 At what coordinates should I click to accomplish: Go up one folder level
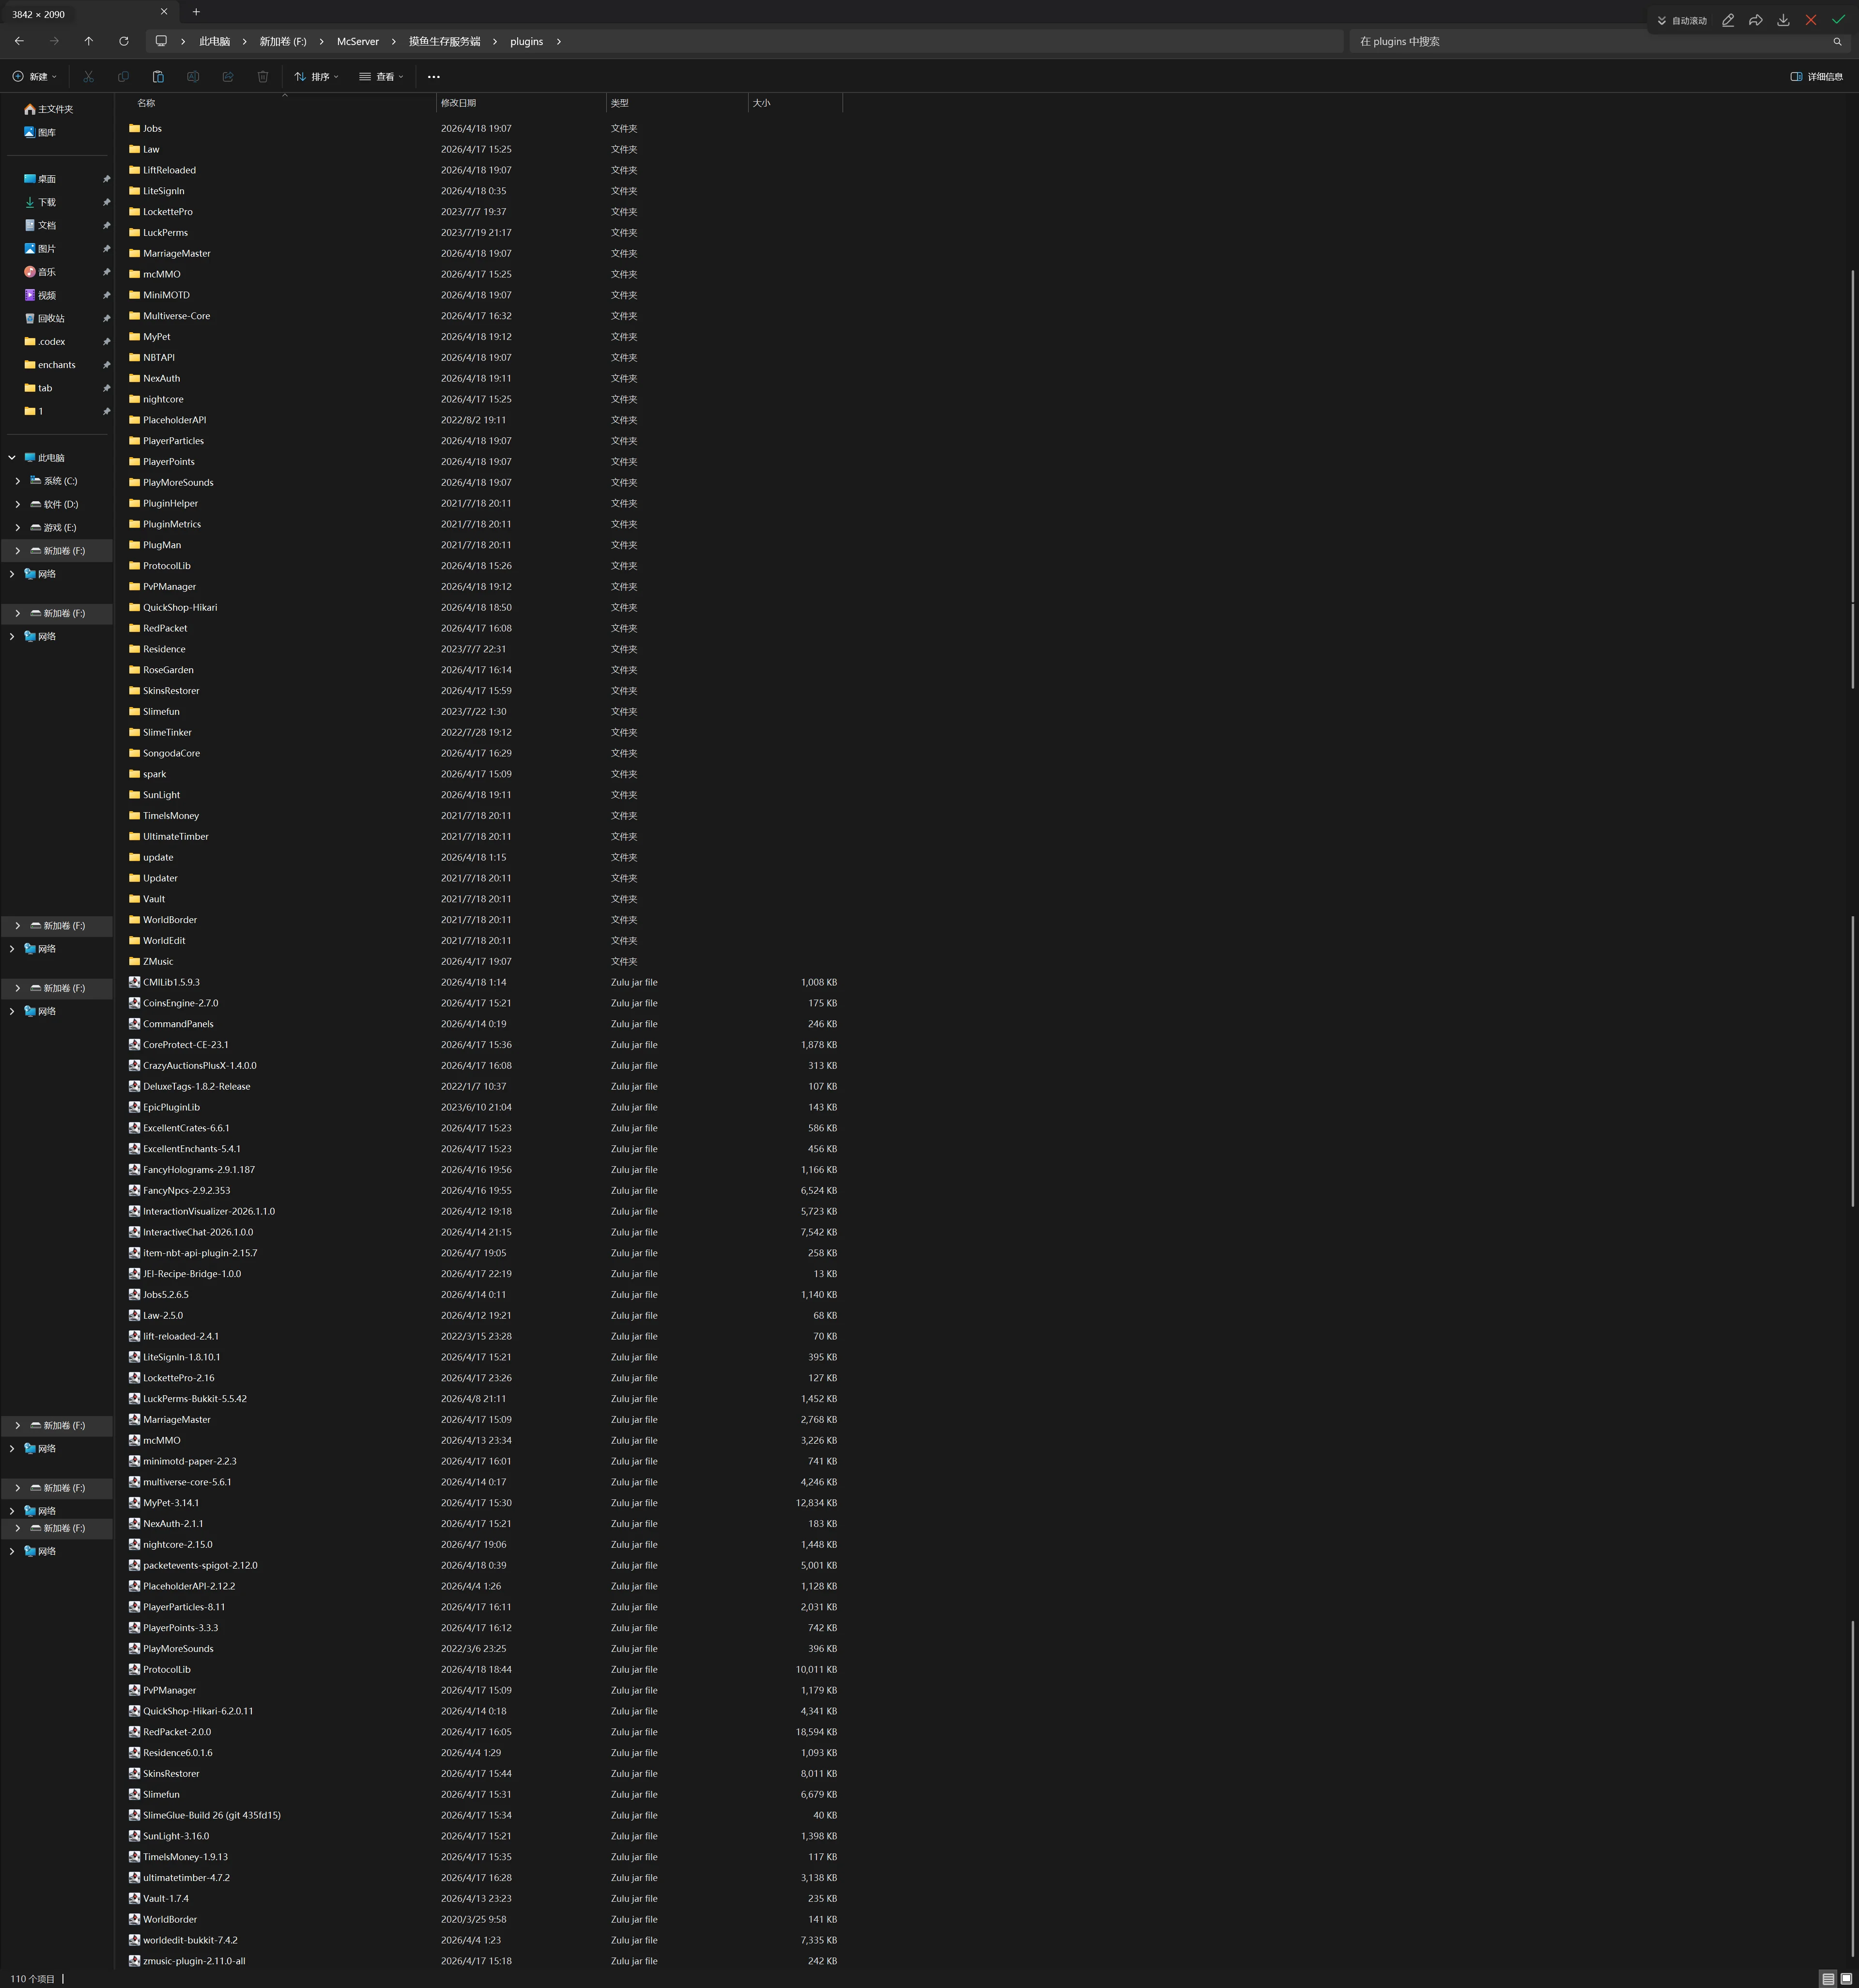pos(89,41)
